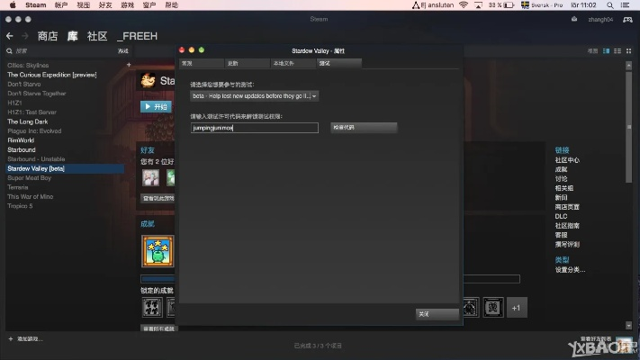Click the 设置分类... link
Viewport: 640px width, 360px height.
(x=570, y=270)
